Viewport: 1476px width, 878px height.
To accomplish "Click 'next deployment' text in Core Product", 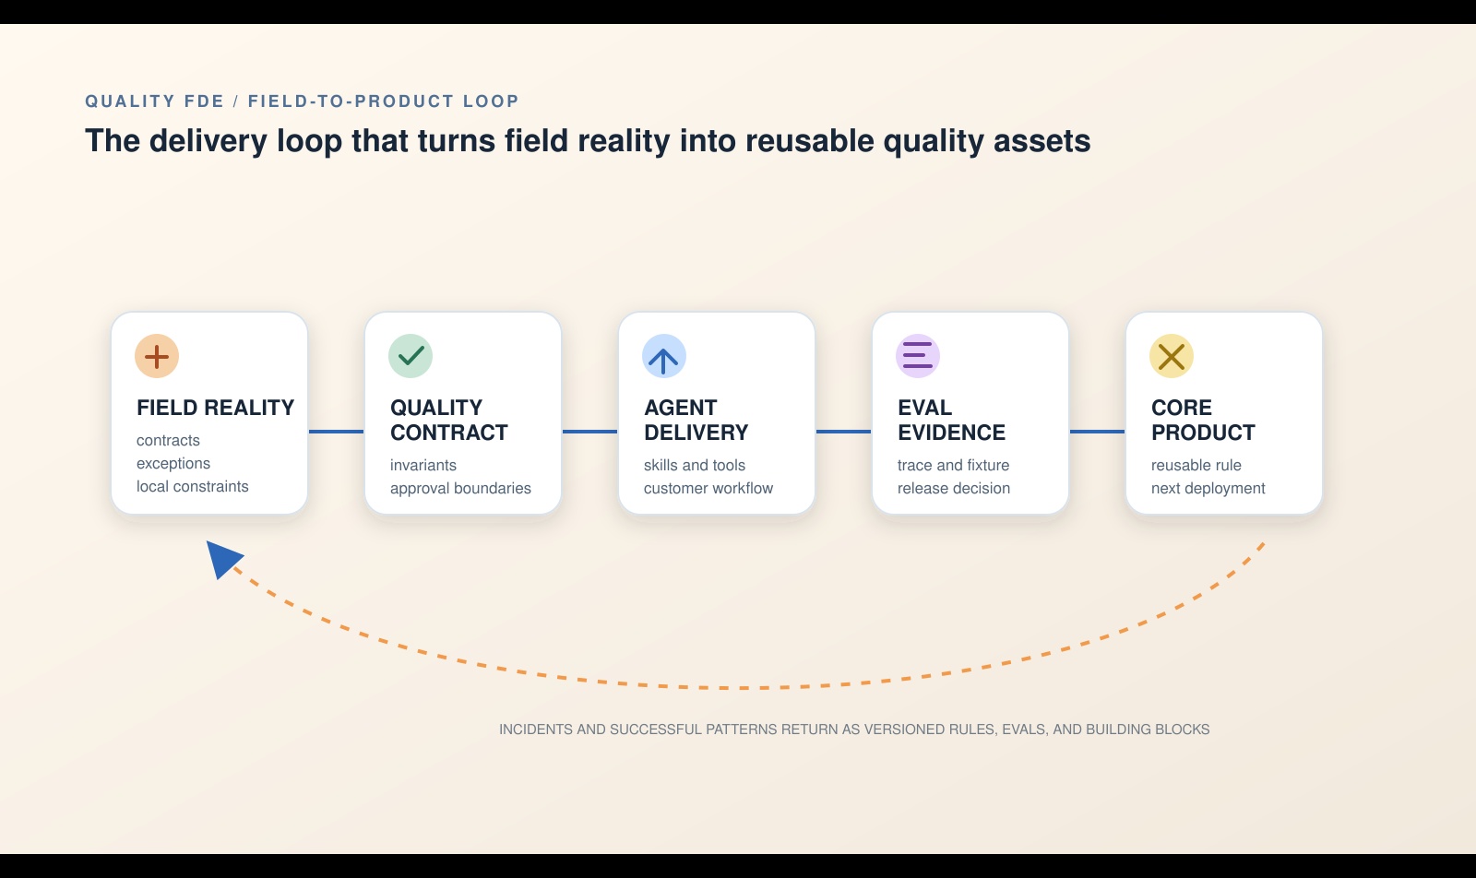I will 1208,488.
